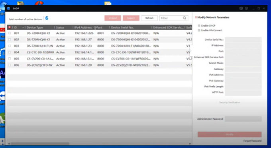
Task: Click the Enhanced SDK Service Port field
Action: click(x=243, y=57)
